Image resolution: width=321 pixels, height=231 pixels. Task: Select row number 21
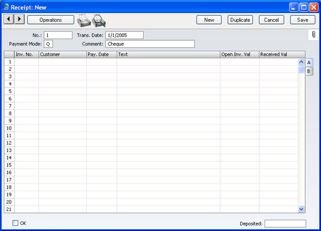[x=9, y=209]
